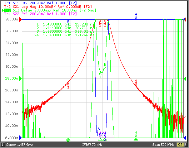
Task: Select blue marker 4 above the graph
Action: pyautogui.click(x=136, y=16)
